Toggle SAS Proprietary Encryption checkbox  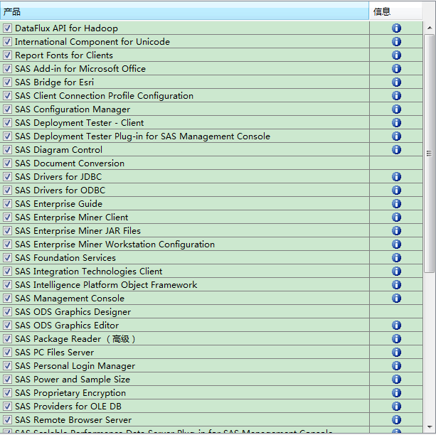(8, 393)
